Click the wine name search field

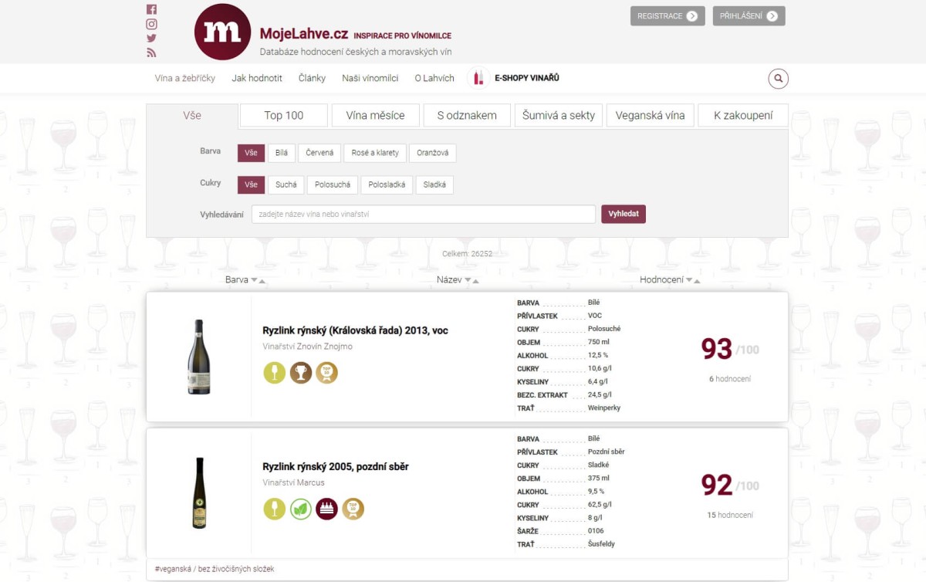(x=424, y=214)
